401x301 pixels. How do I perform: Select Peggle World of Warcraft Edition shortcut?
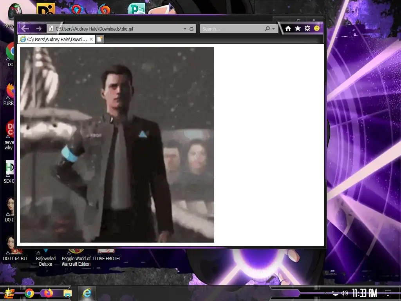click(76, 257)
